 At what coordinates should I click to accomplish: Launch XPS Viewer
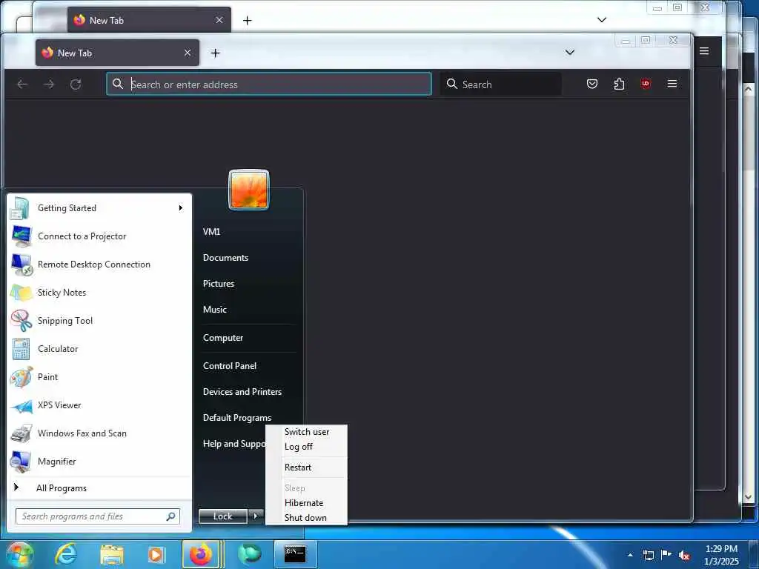point(99,405)
